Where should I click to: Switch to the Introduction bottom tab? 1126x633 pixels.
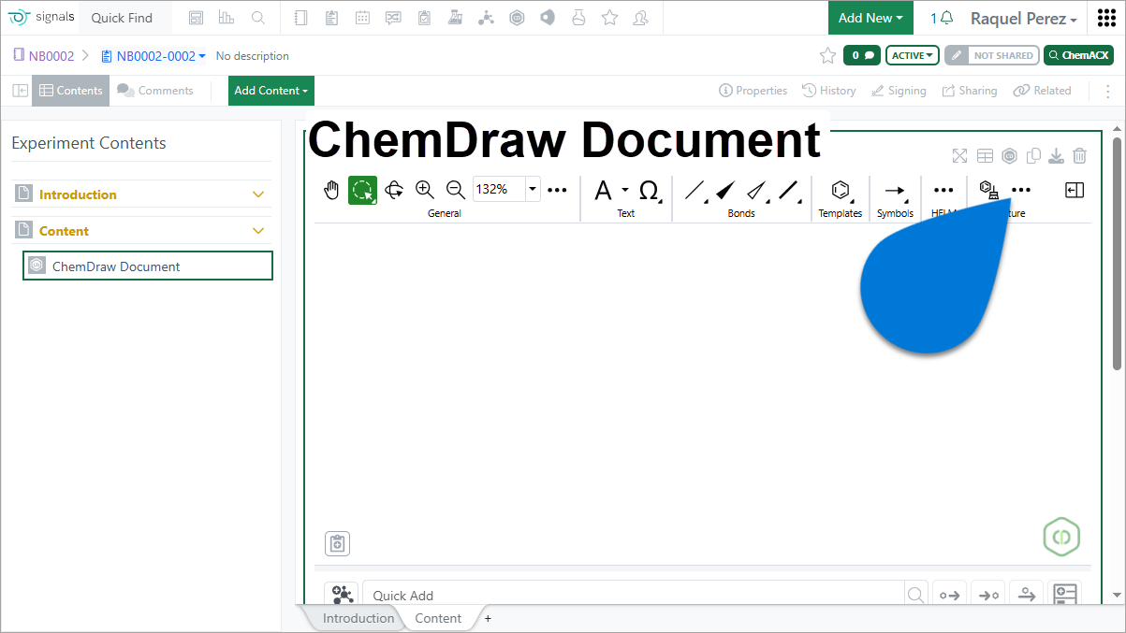pos(358,618)
